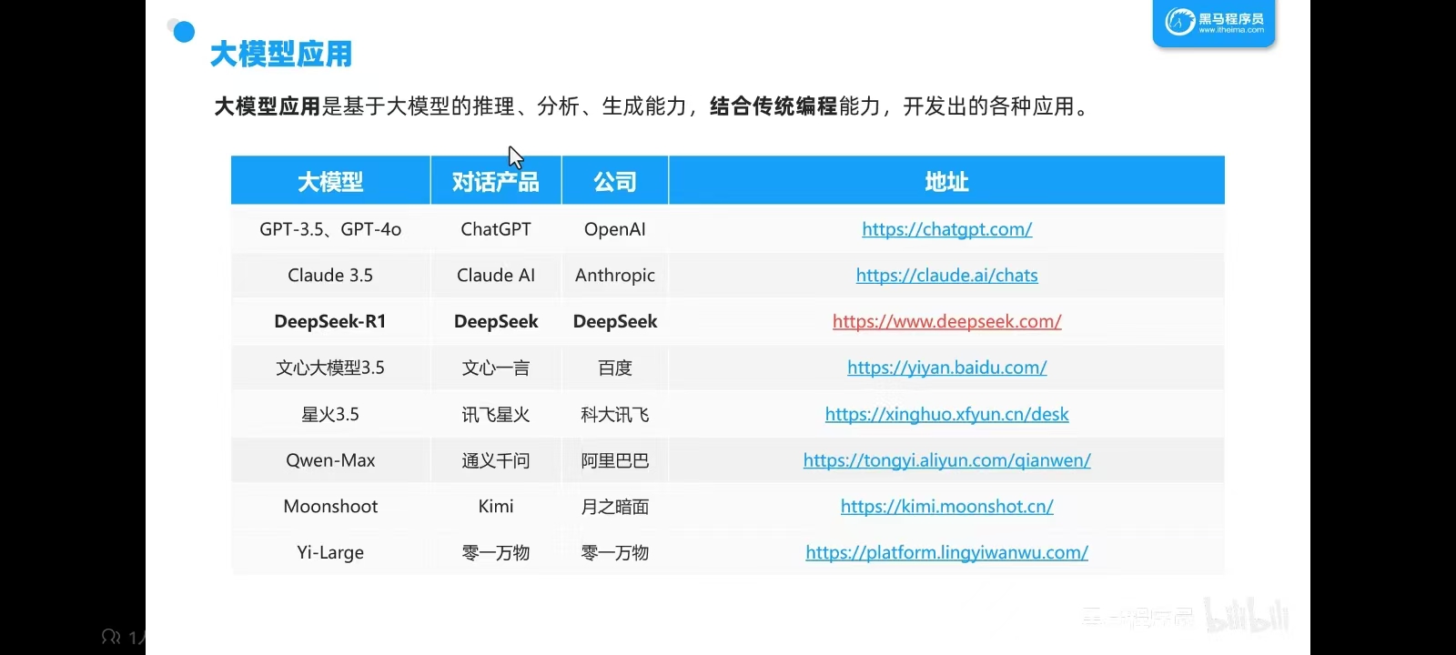Viewport: 1456px width, 655px height.
Task: Open the xinghuo.xfyun.cn/desk link
Action: point(946,414)
